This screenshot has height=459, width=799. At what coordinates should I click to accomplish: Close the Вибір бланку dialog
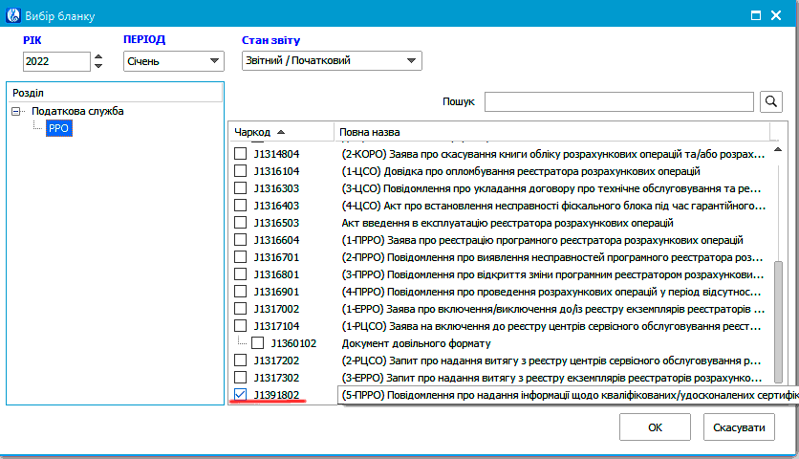coord(781,15)
